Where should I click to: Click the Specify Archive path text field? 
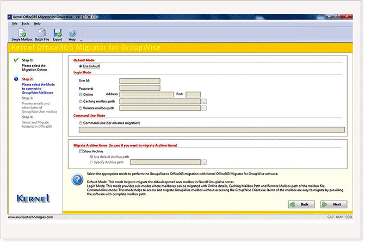(165, 162)
